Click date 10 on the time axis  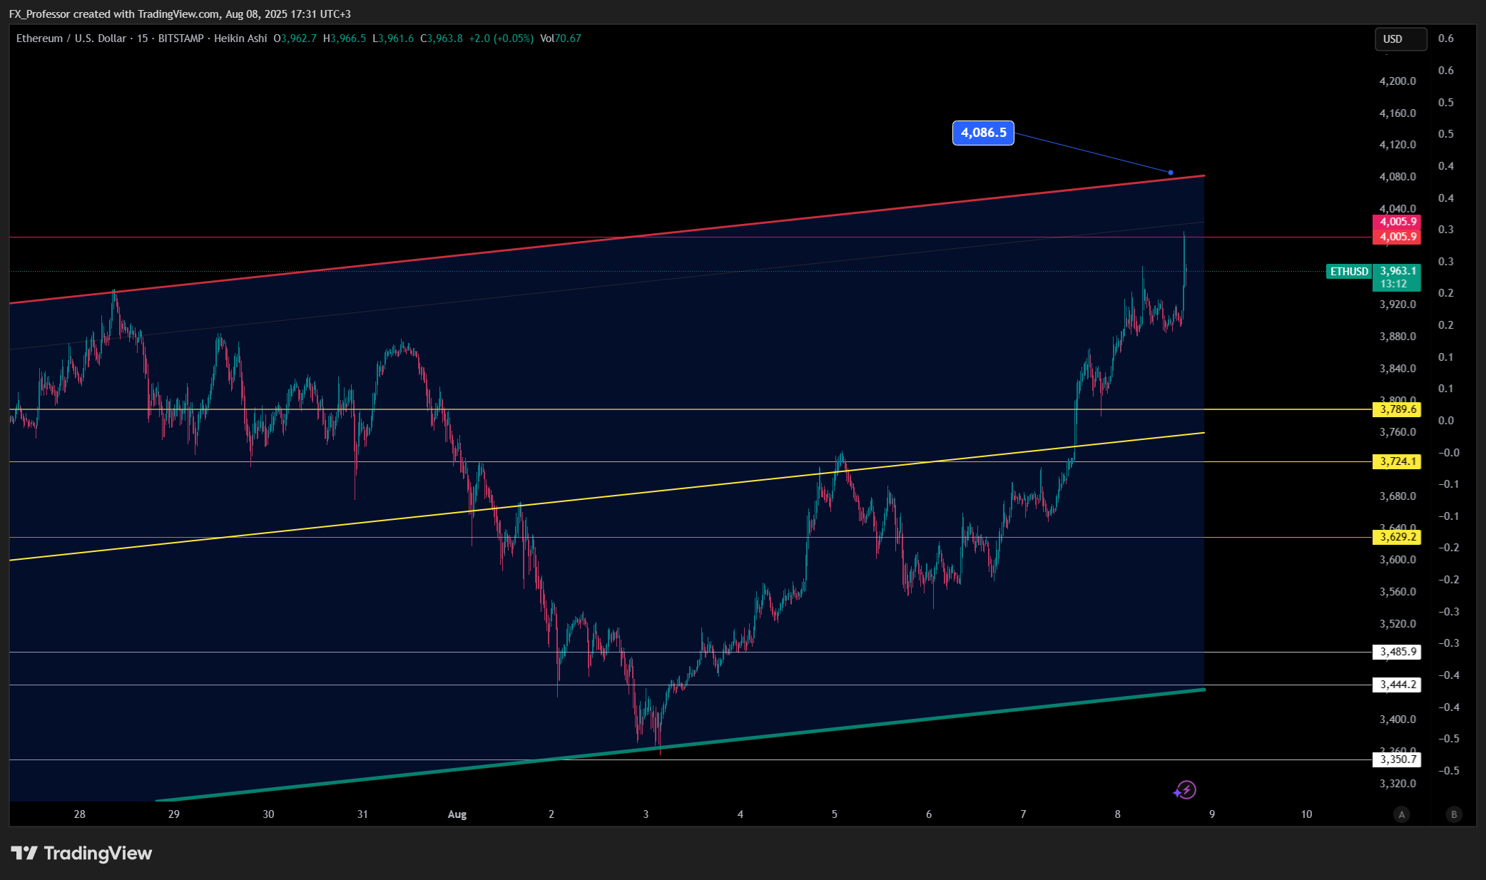pyautogui.click(x=1306, y=814)
